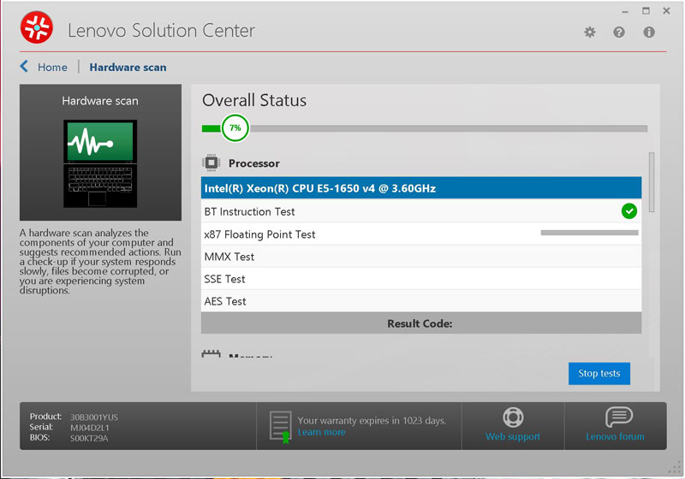Select the Hardware scan breadcrumb item

pyautogui.click(x=128, y=68)
